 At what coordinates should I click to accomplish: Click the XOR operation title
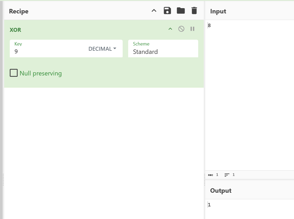coord(16,30)
